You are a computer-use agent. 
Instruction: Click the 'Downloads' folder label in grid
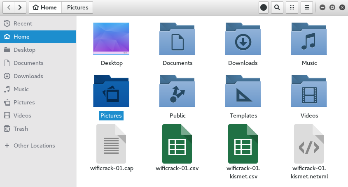click(x=243, y=63)
